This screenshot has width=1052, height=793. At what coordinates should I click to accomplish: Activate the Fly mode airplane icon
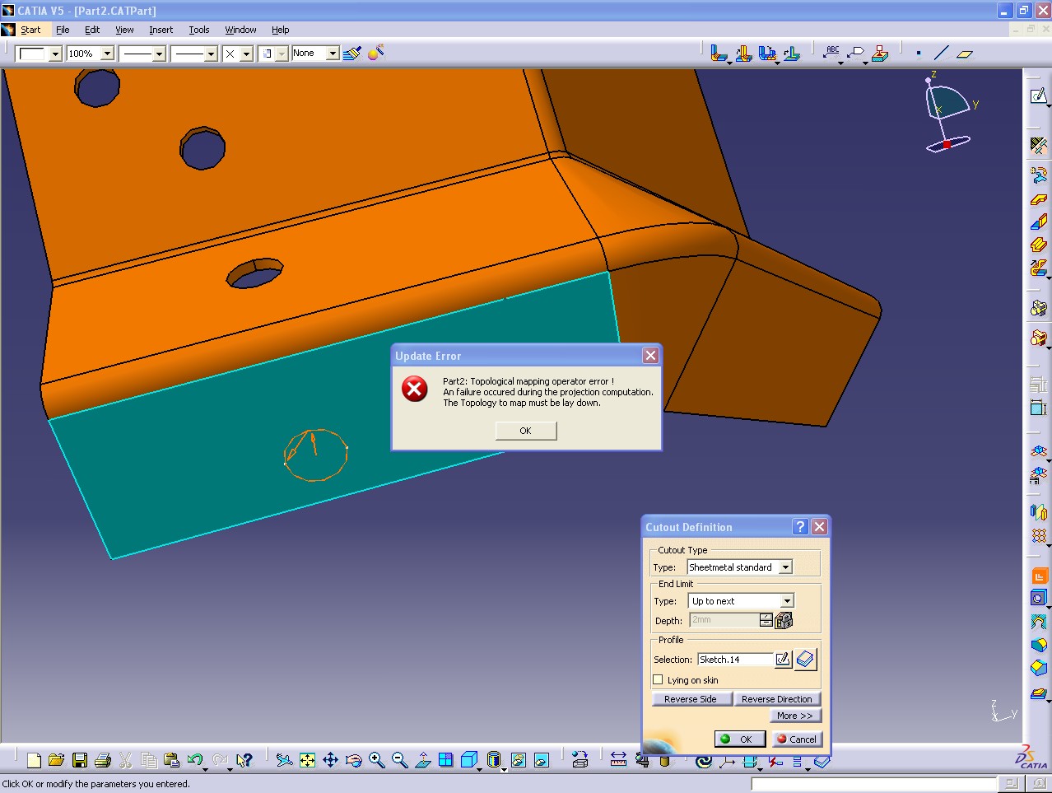click(284, 760)
